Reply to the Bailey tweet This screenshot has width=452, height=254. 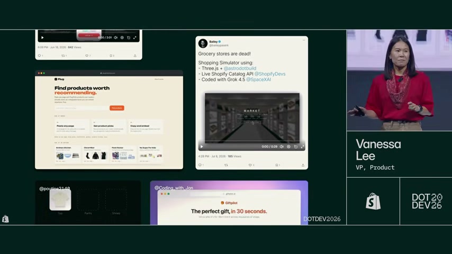click(201, 165)
